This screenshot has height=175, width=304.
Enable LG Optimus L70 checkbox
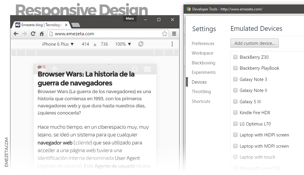[x=235, y=124]
